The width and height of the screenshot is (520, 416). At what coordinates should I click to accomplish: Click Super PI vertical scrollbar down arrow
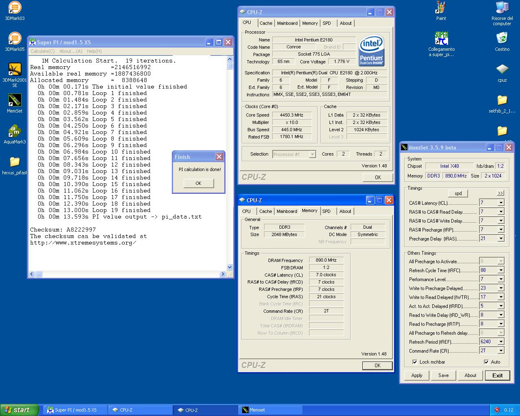click(230, 267)
